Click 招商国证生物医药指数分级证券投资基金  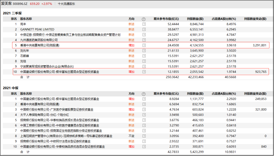point(61,131)
